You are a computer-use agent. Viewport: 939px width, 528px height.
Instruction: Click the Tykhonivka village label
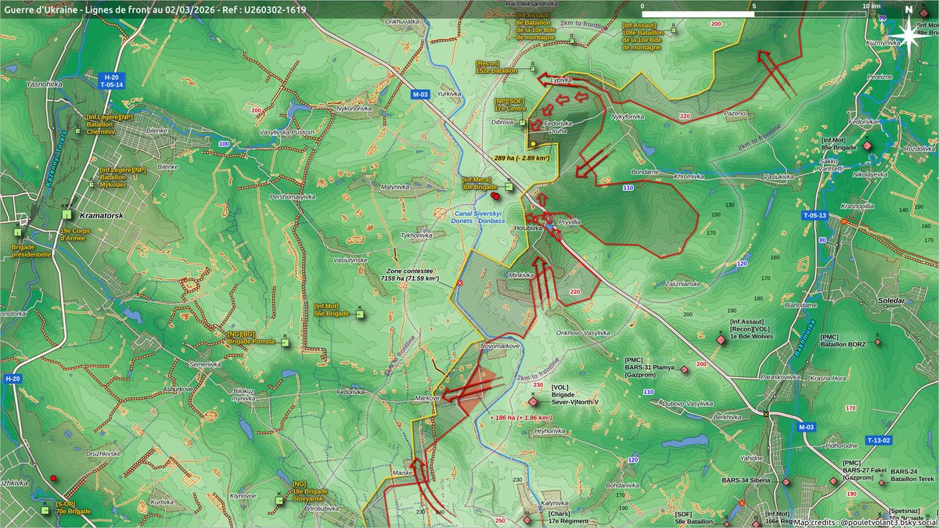(x=417, y=235)
